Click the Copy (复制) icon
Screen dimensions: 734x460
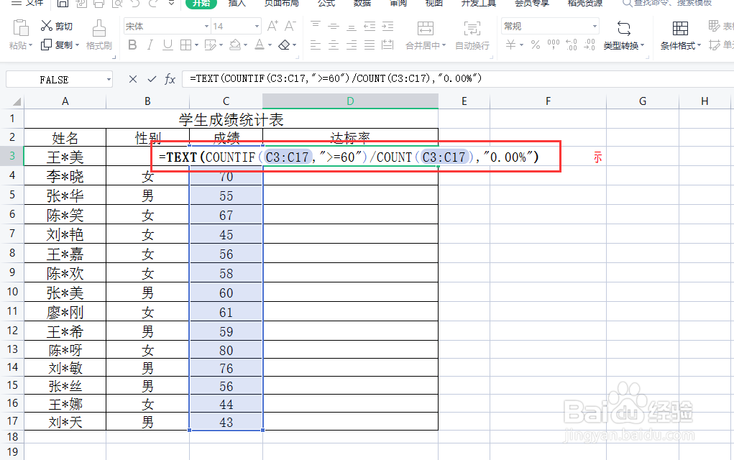(46, 45)
